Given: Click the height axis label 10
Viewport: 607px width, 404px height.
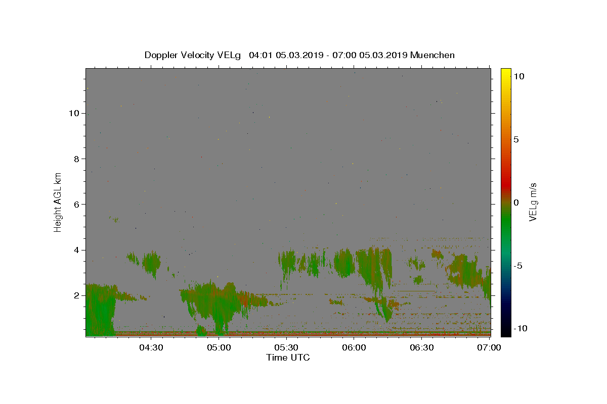Looking at the screenshot, I should 74,113.
